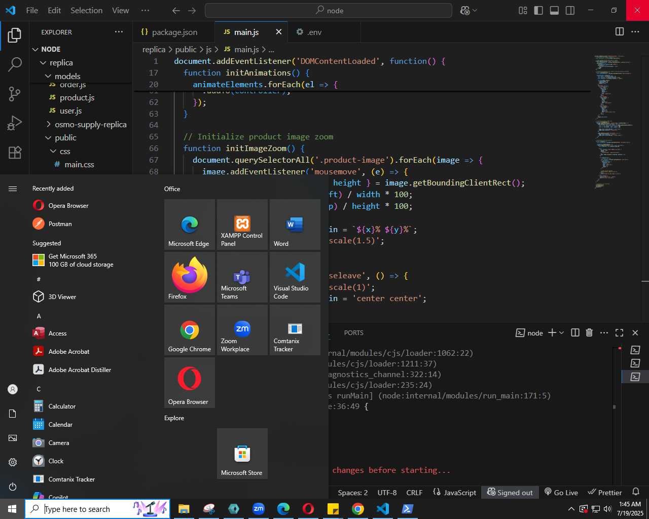Click the split editor right icon
This screenshot has width=649, height=519.
[620, 31]
